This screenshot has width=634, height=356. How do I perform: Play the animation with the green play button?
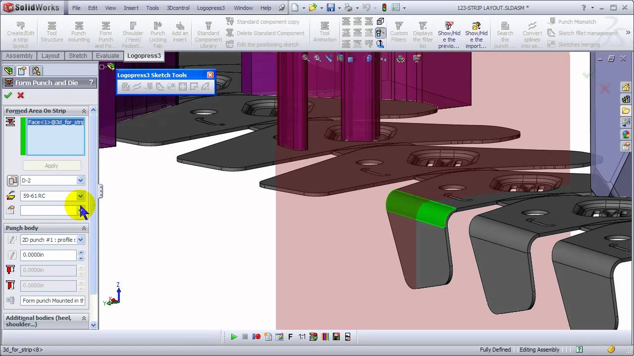234,337
